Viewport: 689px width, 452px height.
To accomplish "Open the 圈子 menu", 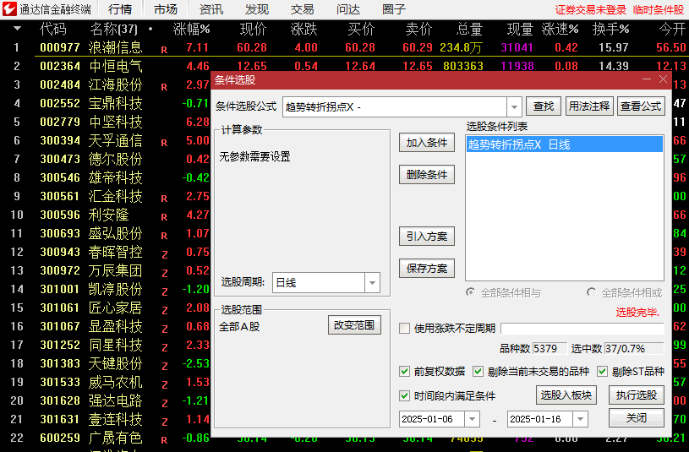I will [x=394, y=9].
